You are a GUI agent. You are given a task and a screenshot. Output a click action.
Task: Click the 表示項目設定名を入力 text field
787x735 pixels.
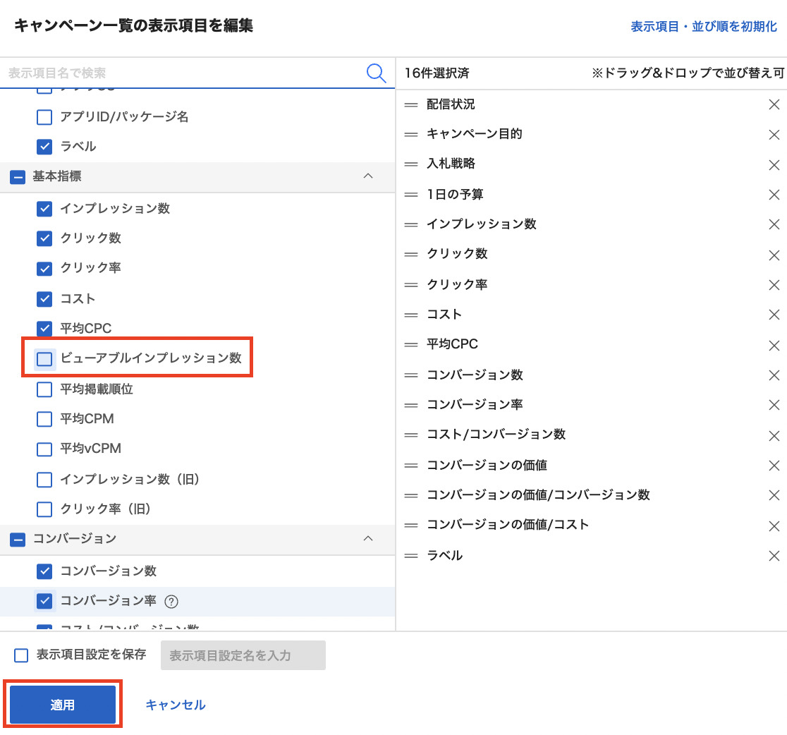pyautogui.click(x=243, y=655)
